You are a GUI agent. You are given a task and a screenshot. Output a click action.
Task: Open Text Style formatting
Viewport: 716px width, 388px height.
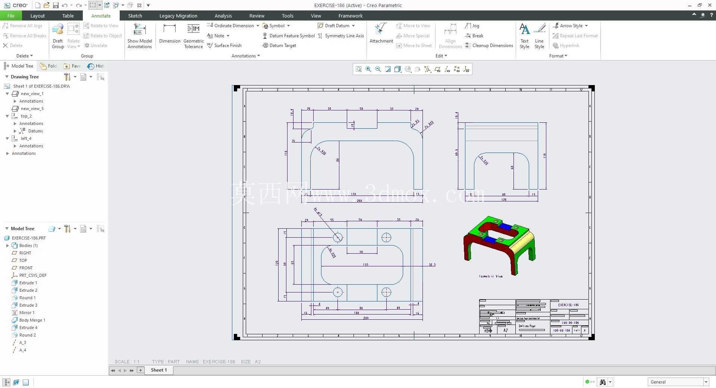click(x=524, y=36)
